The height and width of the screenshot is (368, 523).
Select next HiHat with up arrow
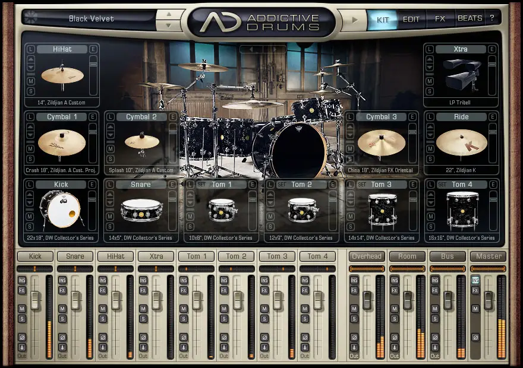coord(31,59)
